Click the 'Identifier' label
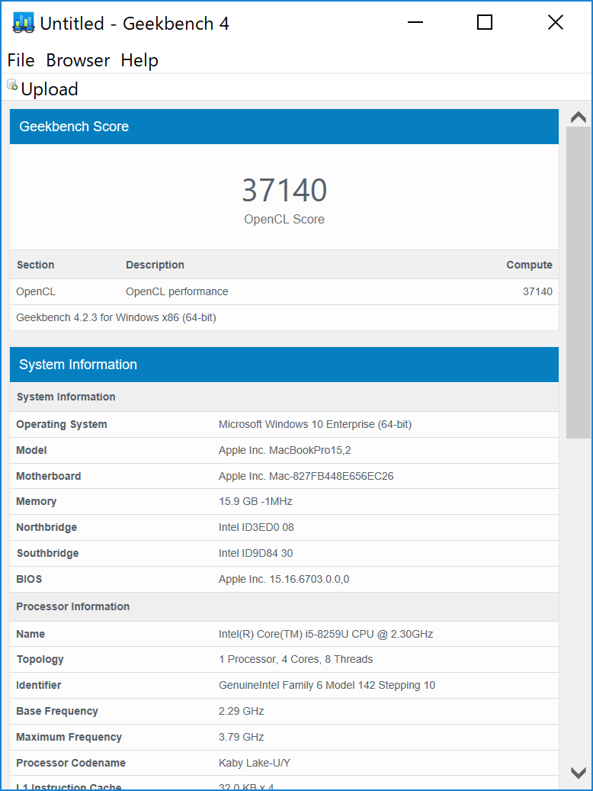The image size is (593, 791). (x=38, y=685)
